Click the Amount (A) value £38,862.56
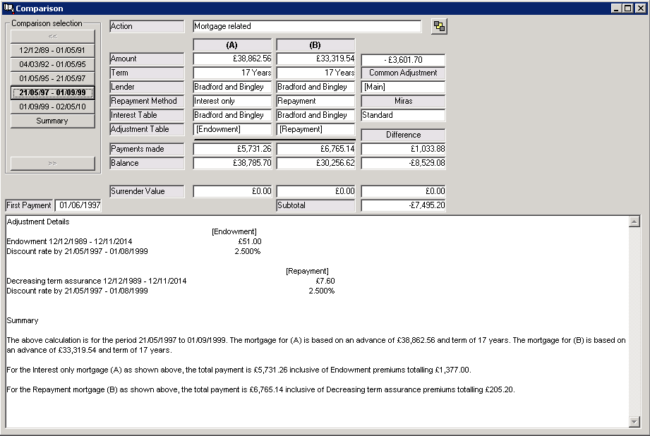This screenshot has height=436, width=650. 232,59
